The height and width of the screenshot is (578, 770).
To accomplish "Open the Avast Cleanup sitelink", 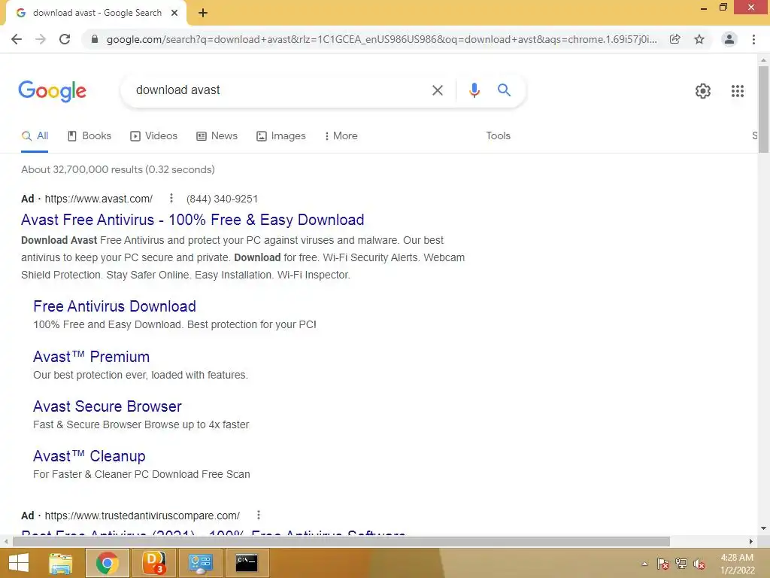I will click(x=89, y=456).
